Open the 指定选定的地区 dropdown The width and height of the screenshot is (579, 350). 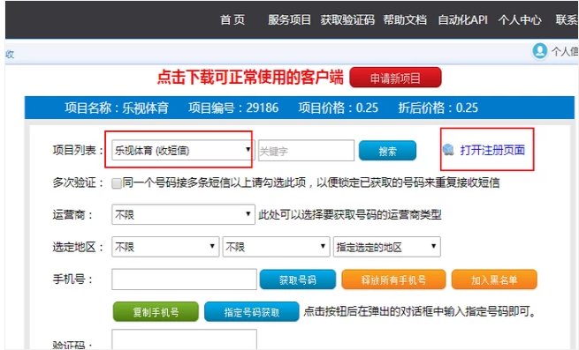click(x=386, y=247)
